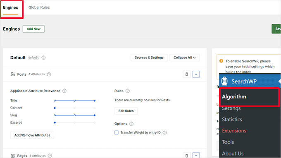This screenshot has width=281, height=158.
Task: Click the orange warning notice icon
Action: coord(221,61)
